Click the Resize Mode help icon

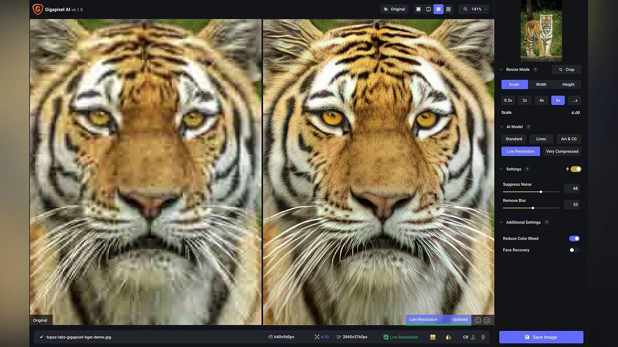[535, 69]
